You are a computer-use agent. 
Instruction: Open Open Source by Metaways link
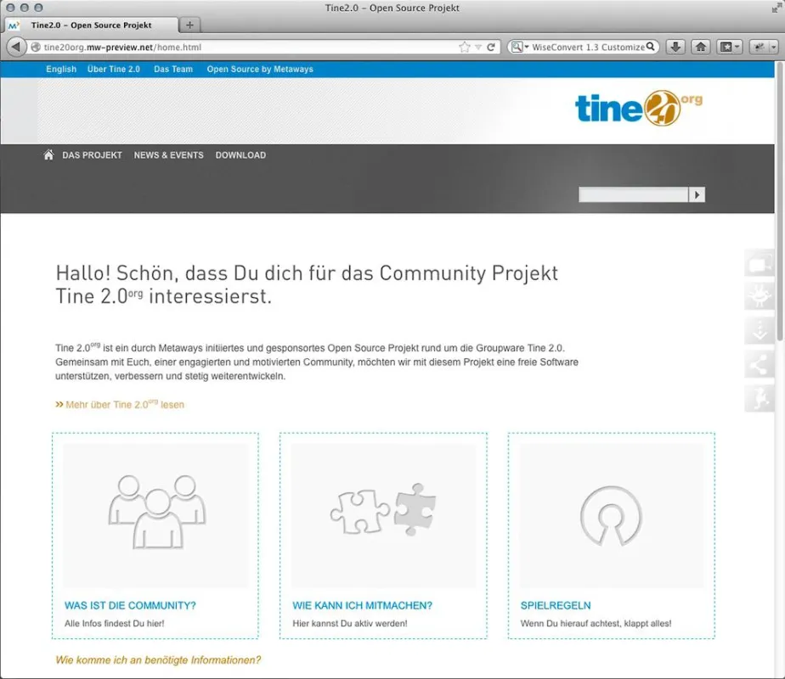[x=260, y=69]
